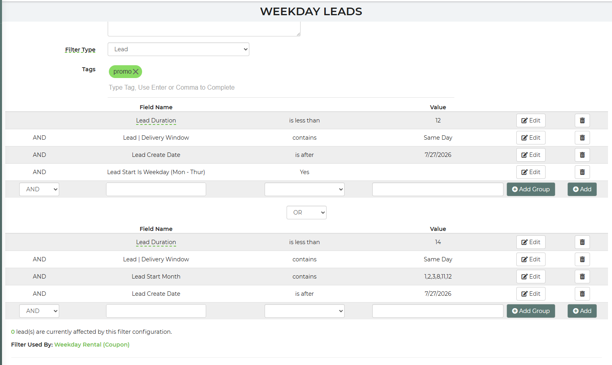Click the 0 lead(s) affected count
Screen dimensions: 612x365
[13, 332]
